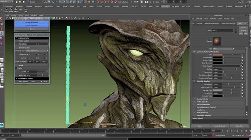Screen dimensions: 251x140
Task: Select Follow Axis X radio button
Action: click(28, 54)
